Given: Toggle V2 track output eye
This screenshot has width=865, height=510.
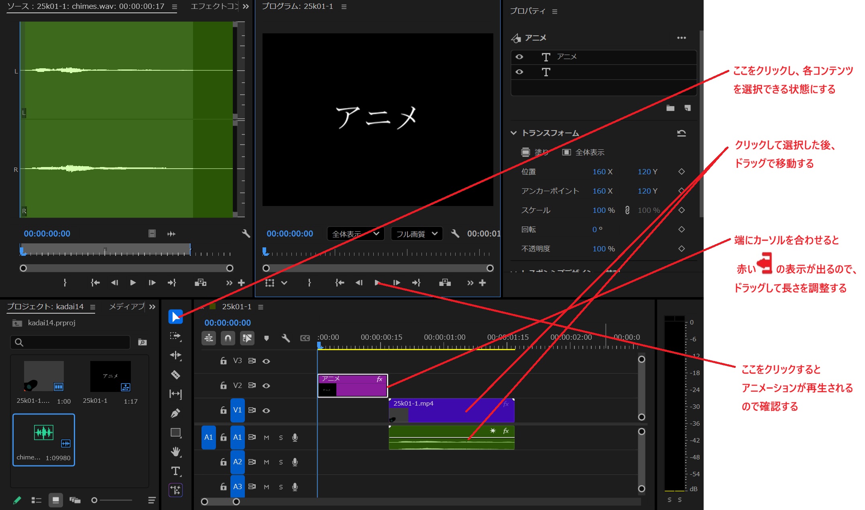Looking at the screenshot, I should click(x=266, y=386).
